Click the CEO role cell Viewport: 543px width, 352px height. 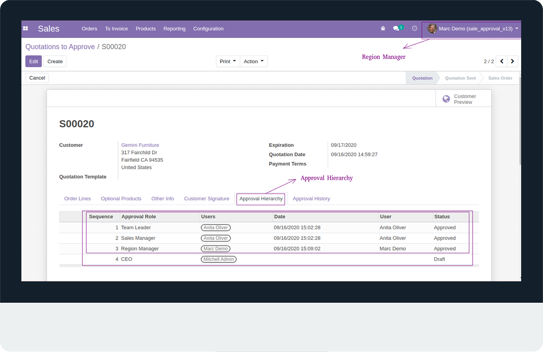pos(127,259)
